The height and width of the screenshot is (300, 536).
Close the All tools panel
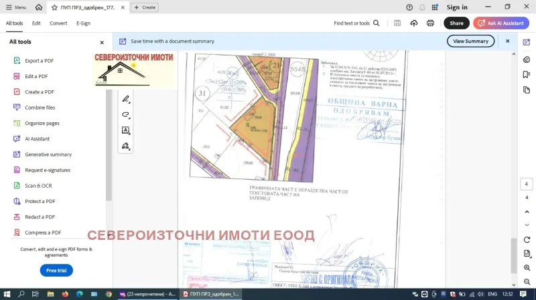(x=102, y=42)
